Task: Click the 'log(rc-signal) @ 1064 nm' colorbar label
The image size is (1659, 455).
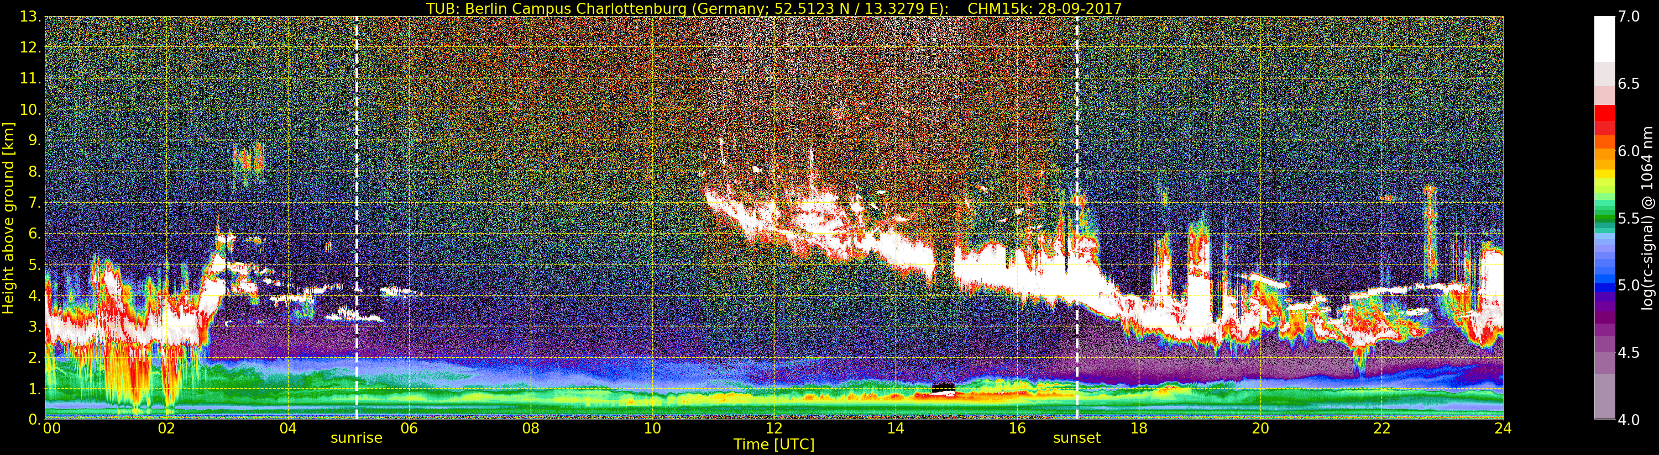Action: click(x=1647, y=218)
